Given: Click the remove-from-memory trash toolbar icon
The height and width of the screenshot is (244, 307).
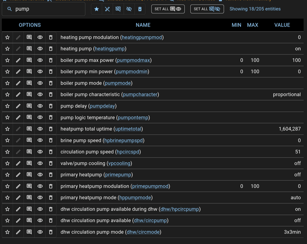Looking at the screenshot, I should point(139,9).
